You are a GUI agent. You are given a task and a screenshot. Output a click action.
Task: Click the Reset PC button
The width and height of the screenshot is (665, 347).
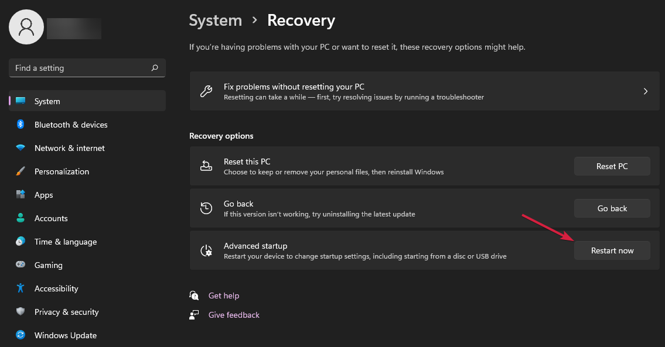612,166
